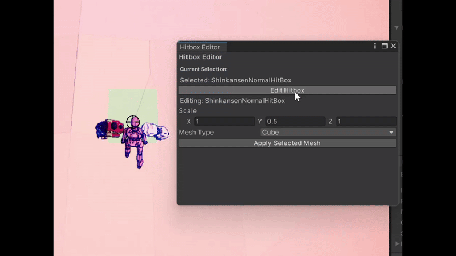Image resolution: width=456 pixels, height=256 pixels.
Task: Open the Hitbox Editor kebab menu
Action: pos(374,46)
